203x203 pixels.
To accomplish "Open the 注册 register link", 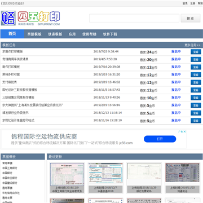I will pyautogui.click(x=193, y=3).
